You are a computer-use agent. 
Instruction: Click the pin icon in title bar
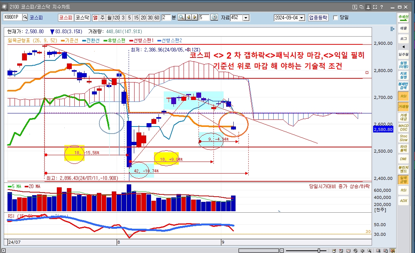click(368, 7)
